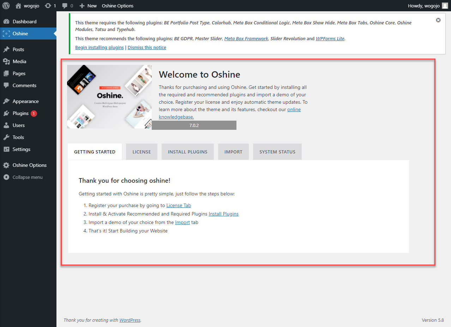This screenshot has width=451, height=327.
Task: Open the updates icon in admin bar
Action: [x=48, y=6]
